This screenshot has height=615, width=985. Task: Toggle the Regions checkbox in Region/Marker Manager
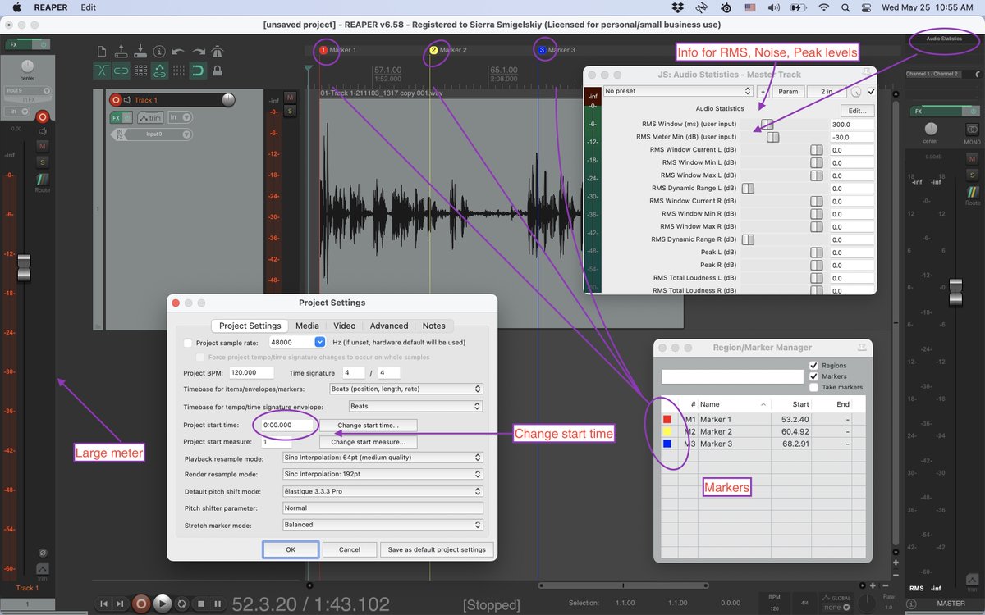pos(813,366)
